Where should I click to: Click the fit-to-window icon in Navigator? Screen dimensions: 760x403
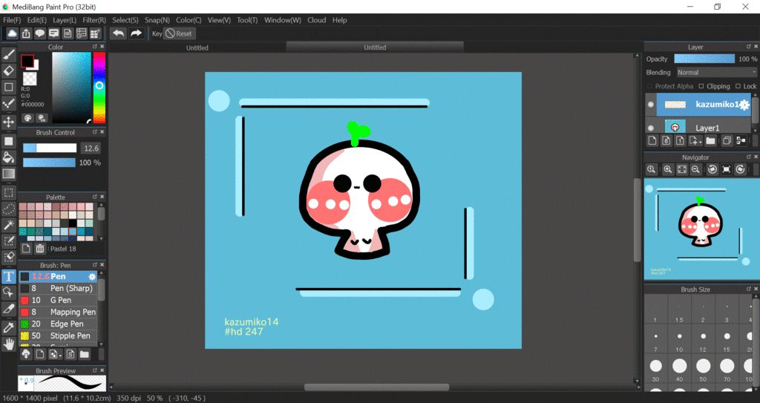[x=681, y=169]
